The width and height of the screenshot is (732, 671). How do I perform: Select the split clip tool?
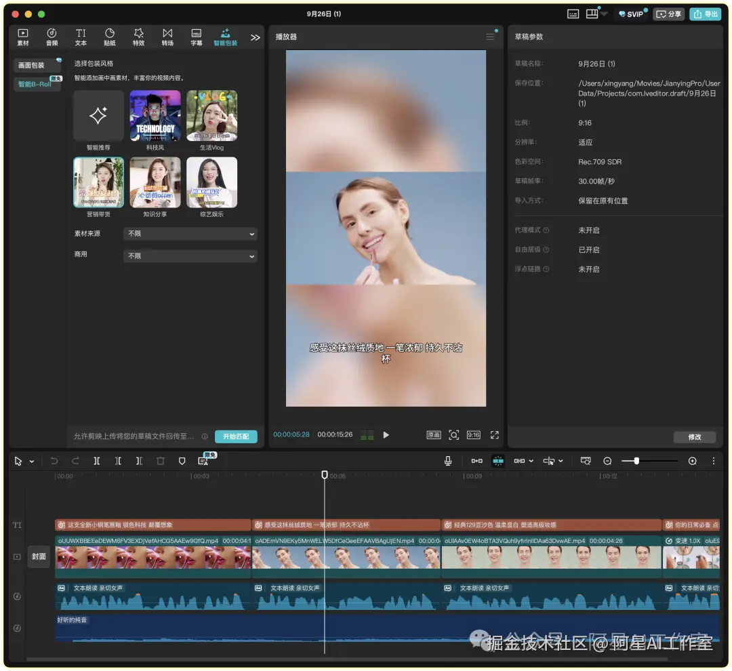(97, 461)
